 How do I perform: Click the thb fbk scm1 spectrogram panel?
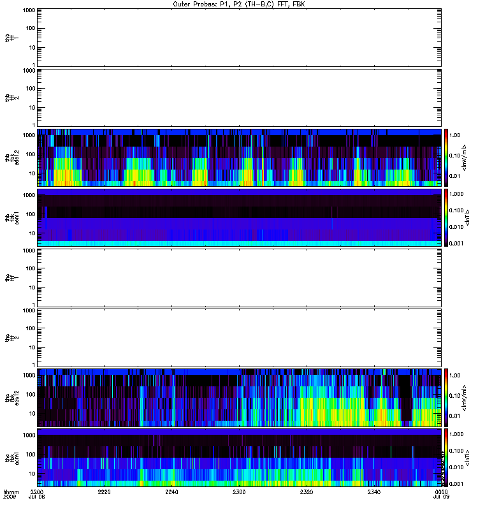[x=239, y=218]
